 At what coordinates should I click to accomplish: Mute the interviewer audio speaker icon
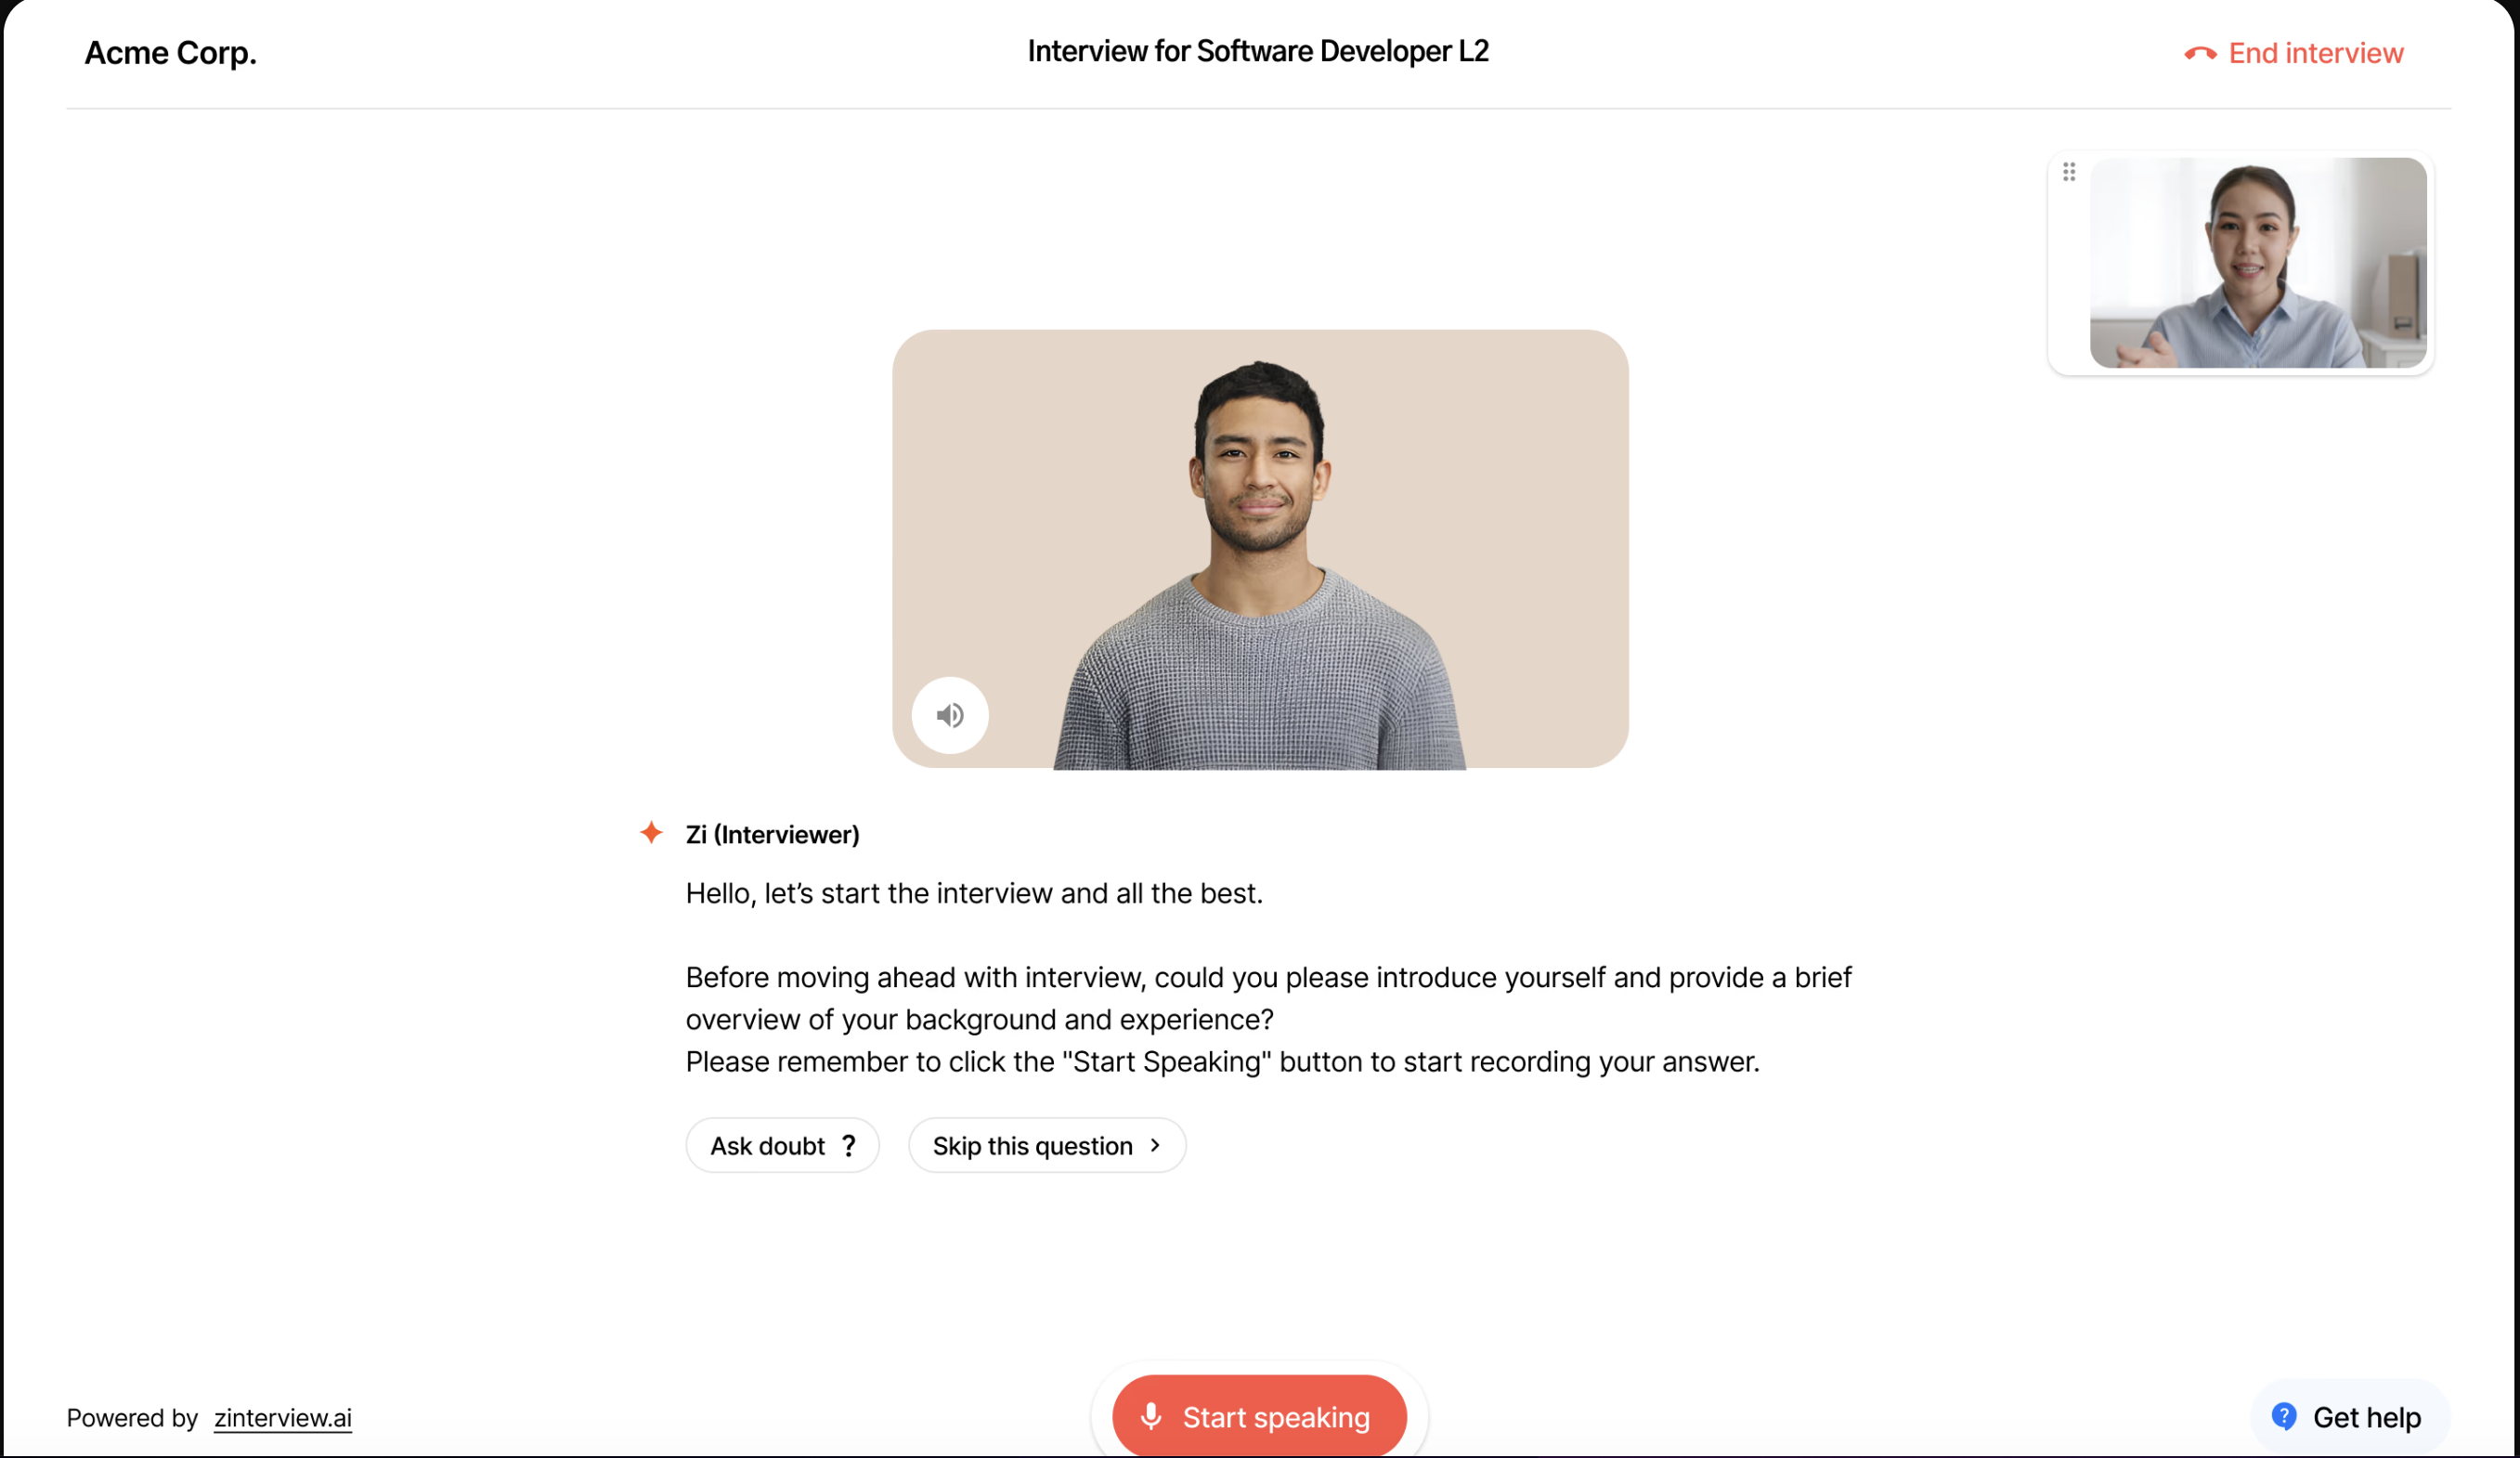tap(950, 715)
